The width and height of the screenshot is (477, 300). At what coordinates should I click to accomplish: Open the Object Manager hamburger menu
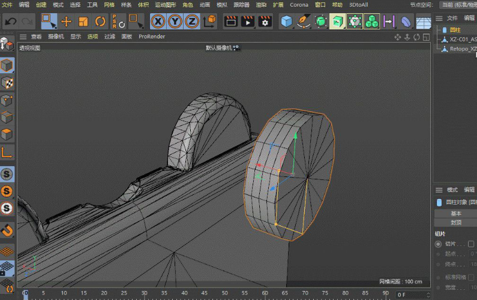(x=439, y=18)
